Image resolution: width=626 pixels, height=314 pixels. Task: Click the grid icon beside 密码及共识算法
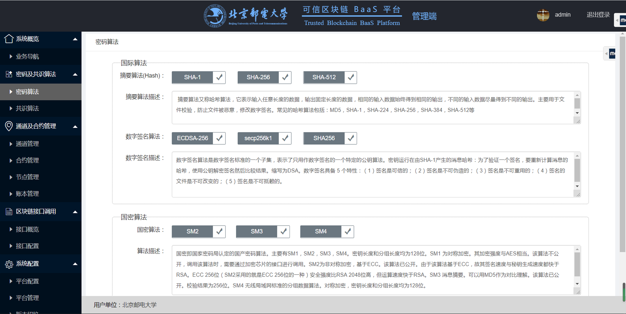point(9,74)
